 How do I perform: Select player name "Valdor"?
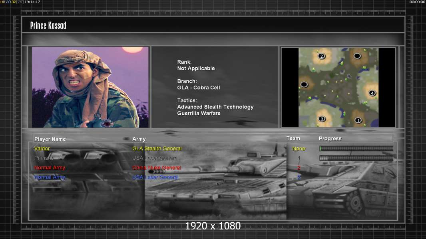(x=42, y=149)
